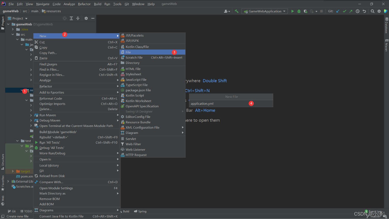Select Reformat Code entry
This screenshot has height=219, width=389.
pos(77,99)
